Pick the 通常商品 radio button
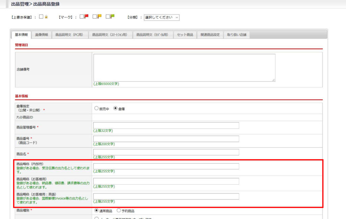Image resolution: width=346 pixels, height=219 pixels. coord(96,211)
